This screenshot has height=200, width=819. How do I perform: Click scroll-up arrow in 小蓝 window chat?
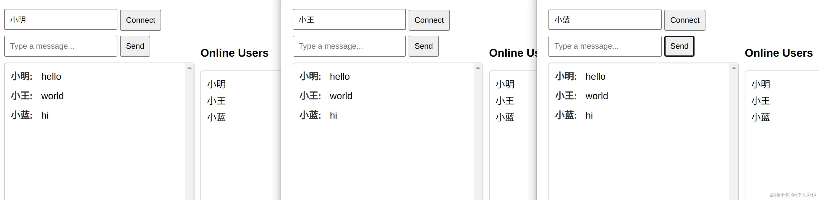tap(734, 68)
